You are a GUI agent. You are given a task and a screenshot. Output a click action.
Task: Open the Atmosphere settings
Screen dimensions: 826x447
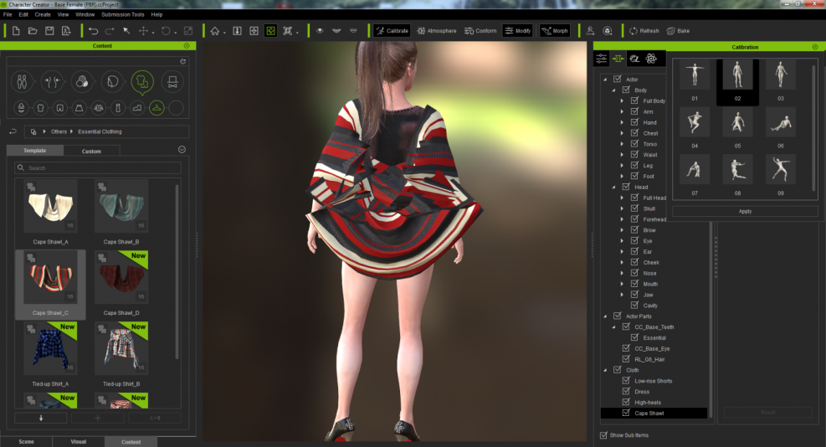[x=436, y=31]
